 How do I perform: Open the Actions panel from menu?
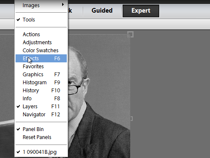click(41, 35)
